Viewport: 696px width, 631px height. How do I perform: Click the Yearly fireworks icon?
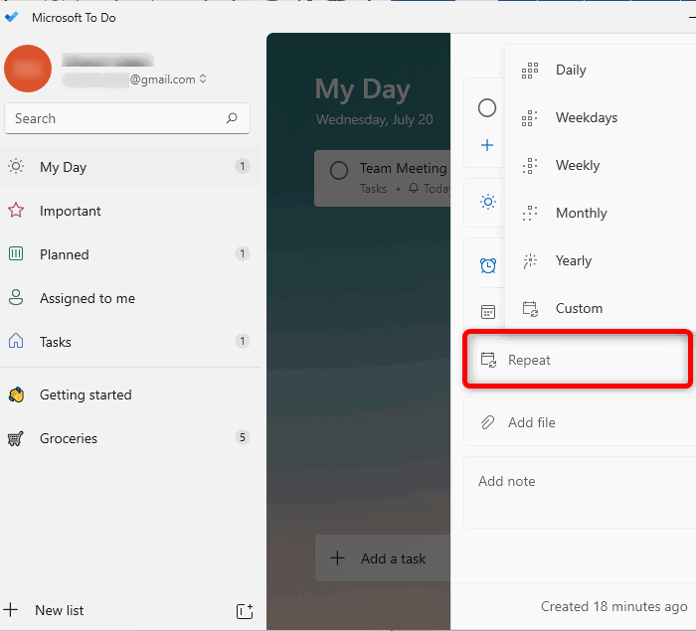point(530,261)
